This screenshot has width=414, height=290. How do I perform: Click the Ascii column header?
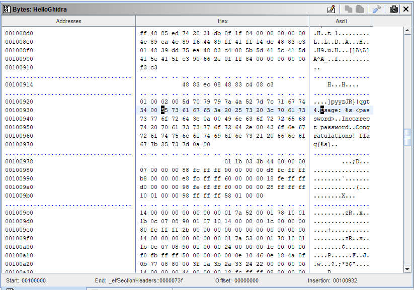click(x=341, y=21)
